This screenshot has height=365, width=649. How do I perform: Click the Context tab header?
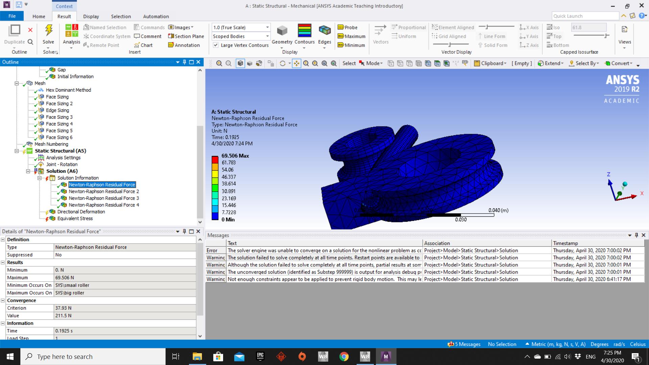[x=64, y=6]
